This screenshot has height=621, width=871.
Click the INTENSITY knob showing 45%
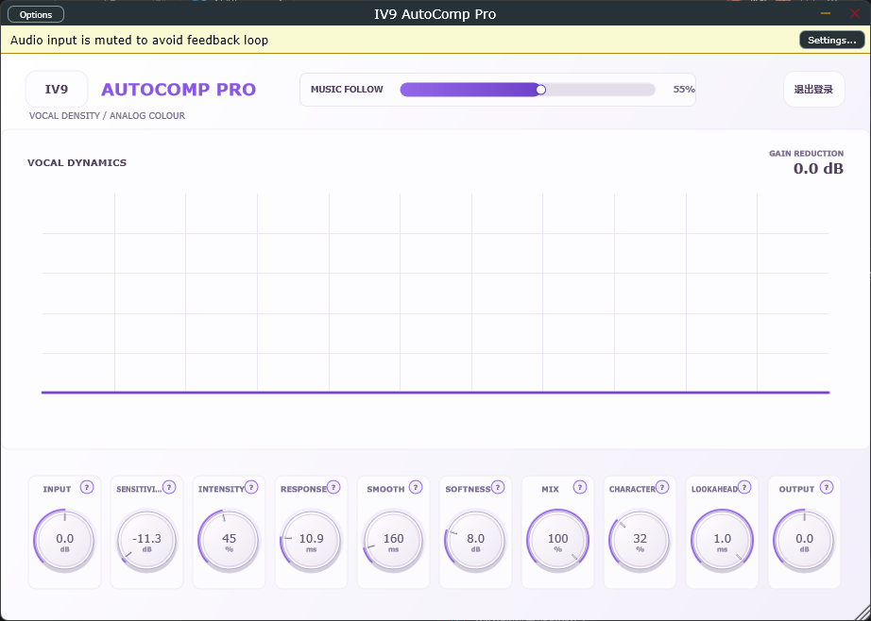click(229, 541)
